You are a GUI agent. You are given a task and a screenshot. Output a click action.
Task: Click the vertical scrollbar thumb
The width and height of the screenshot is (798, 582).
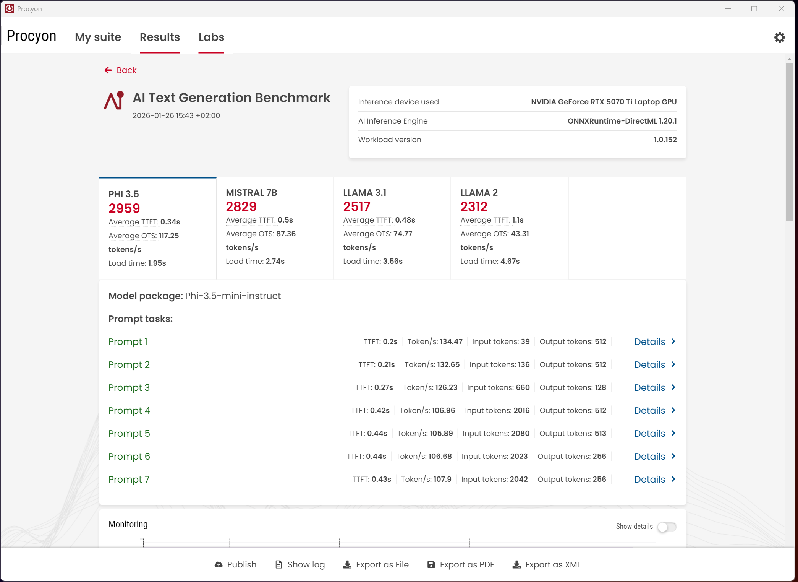click(789, 141)
